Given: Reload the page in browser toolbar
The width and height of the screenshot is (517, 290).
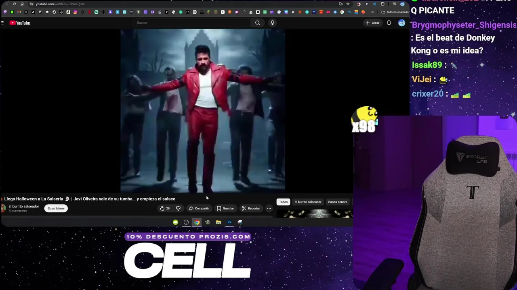Looking at the screenshot, I should tap(14, 4).
